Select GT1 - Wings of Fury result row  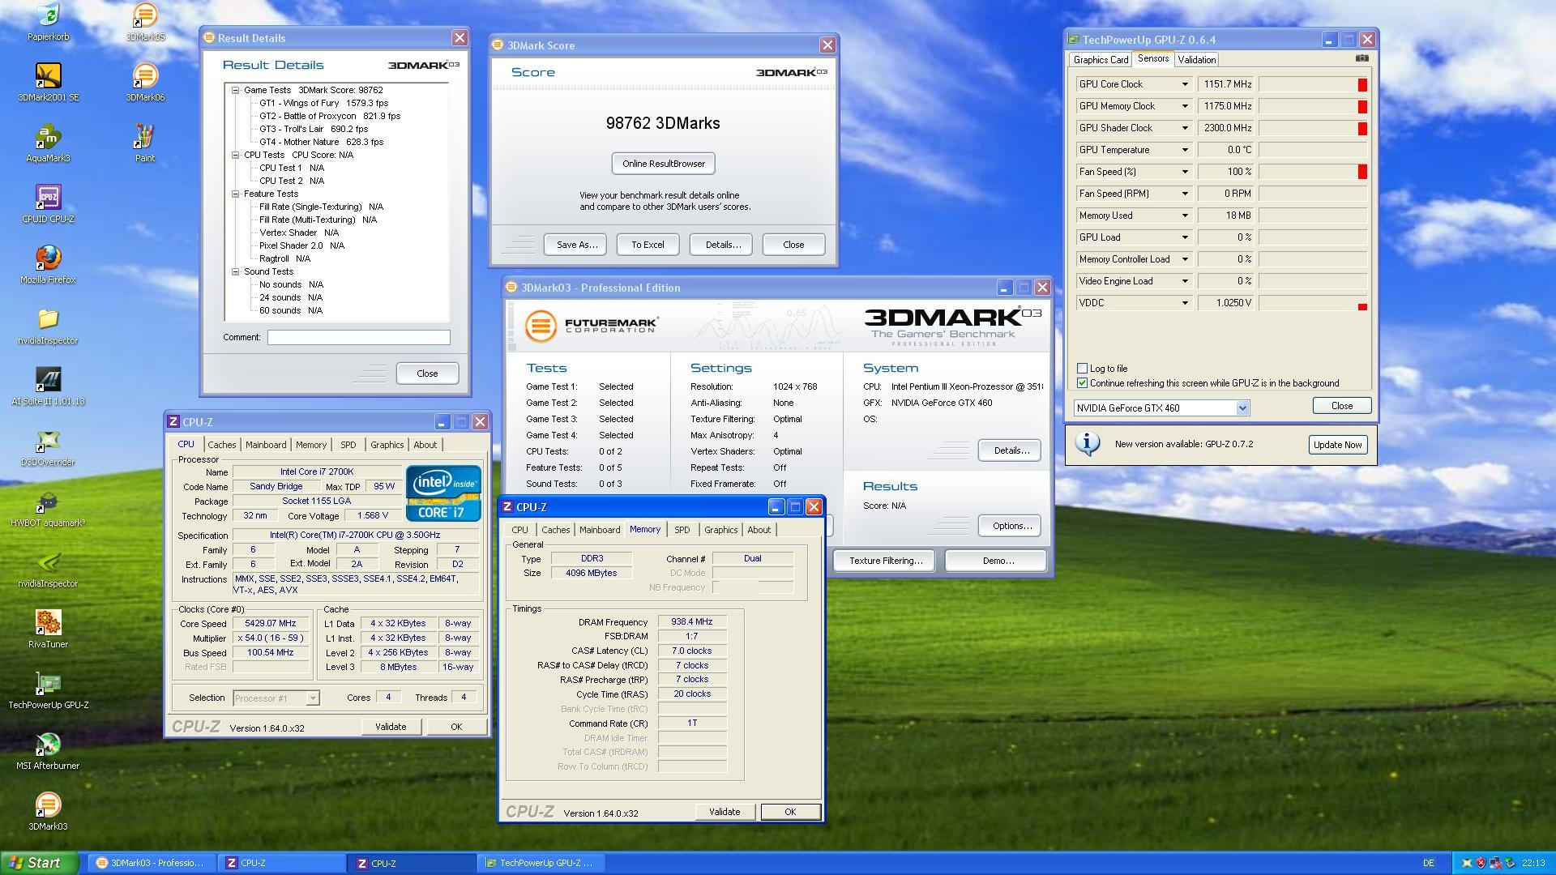[x=323, y=103]
